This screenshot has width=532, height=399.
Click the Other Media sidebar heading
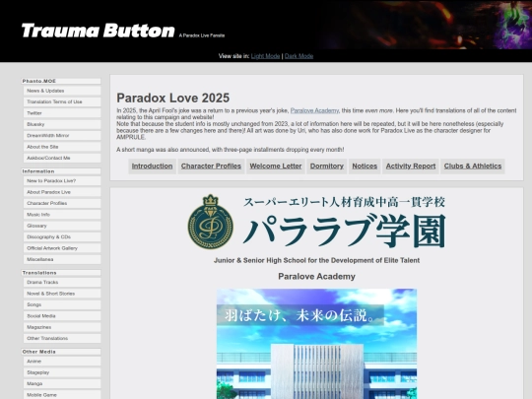[61, 352]
